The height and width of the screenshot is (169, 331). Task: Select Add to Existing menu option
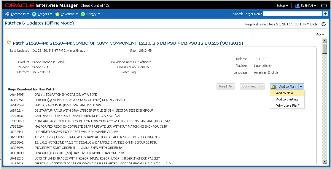(x=287, y=99)
